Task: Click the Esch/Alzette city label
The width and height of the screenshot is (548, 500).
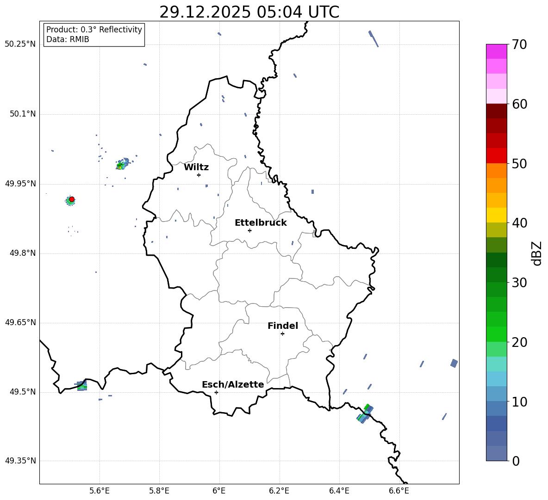Action: point(233,385)
